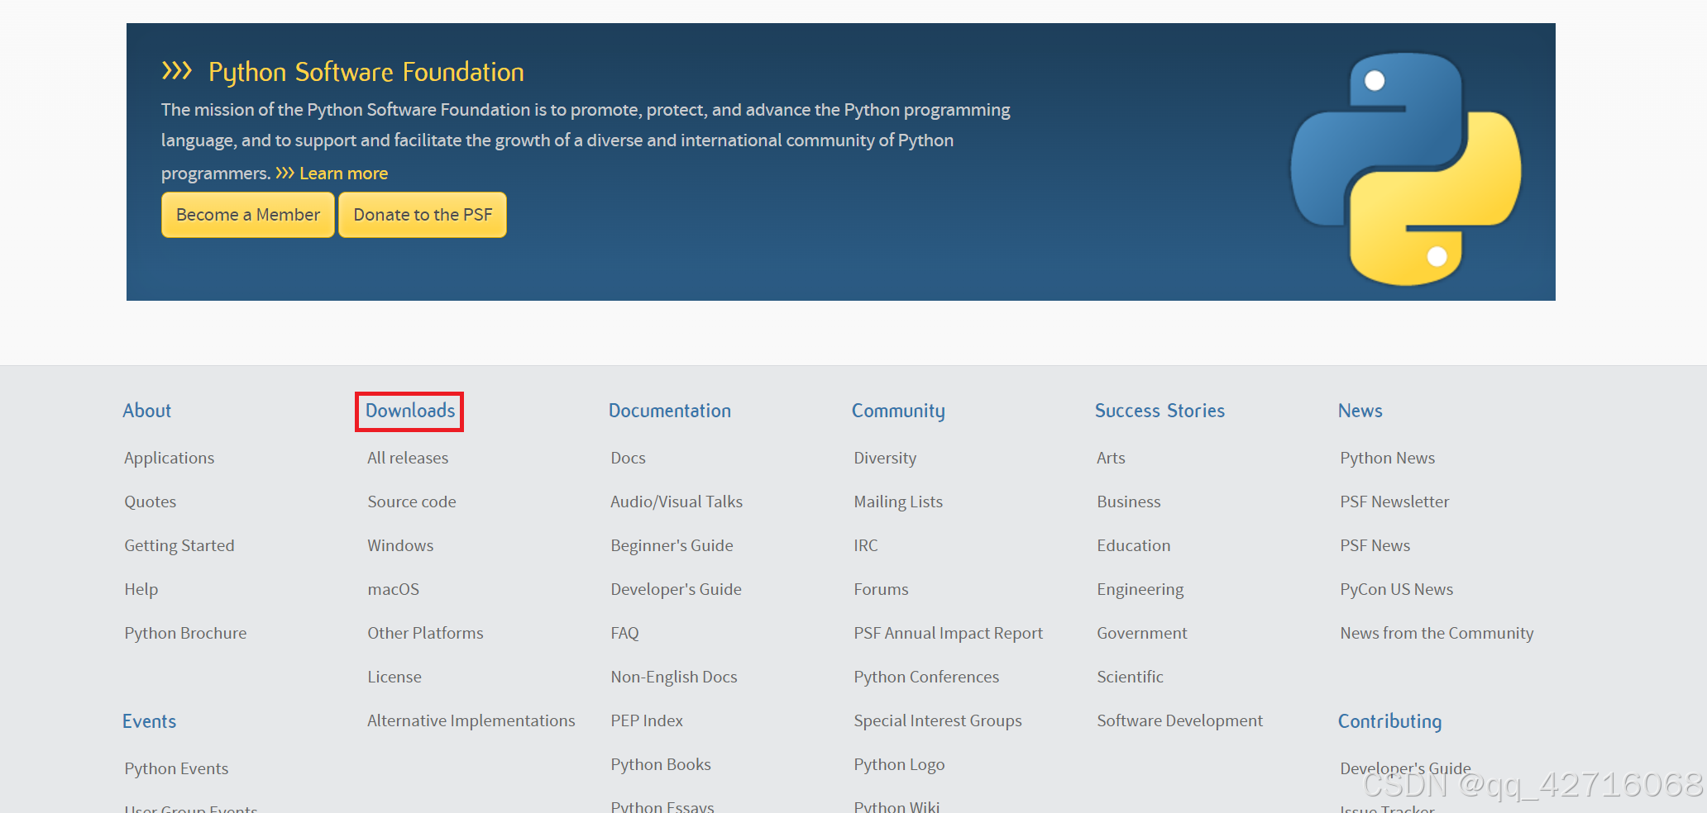
Task: Go to the Applications link
Action: point(170,458)
